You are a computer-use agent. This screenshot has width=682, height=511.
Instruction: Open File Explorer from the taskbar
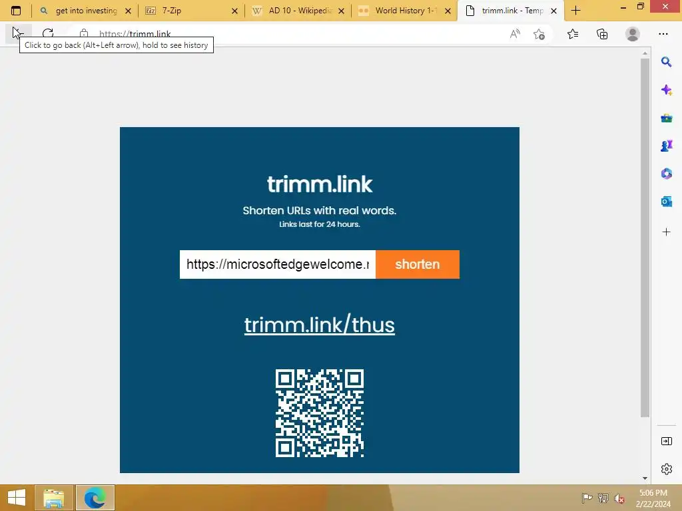[54, 498]
